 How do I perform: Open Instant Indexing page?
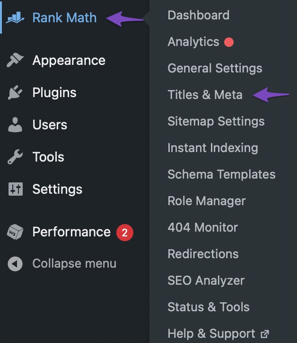[212, 148]
